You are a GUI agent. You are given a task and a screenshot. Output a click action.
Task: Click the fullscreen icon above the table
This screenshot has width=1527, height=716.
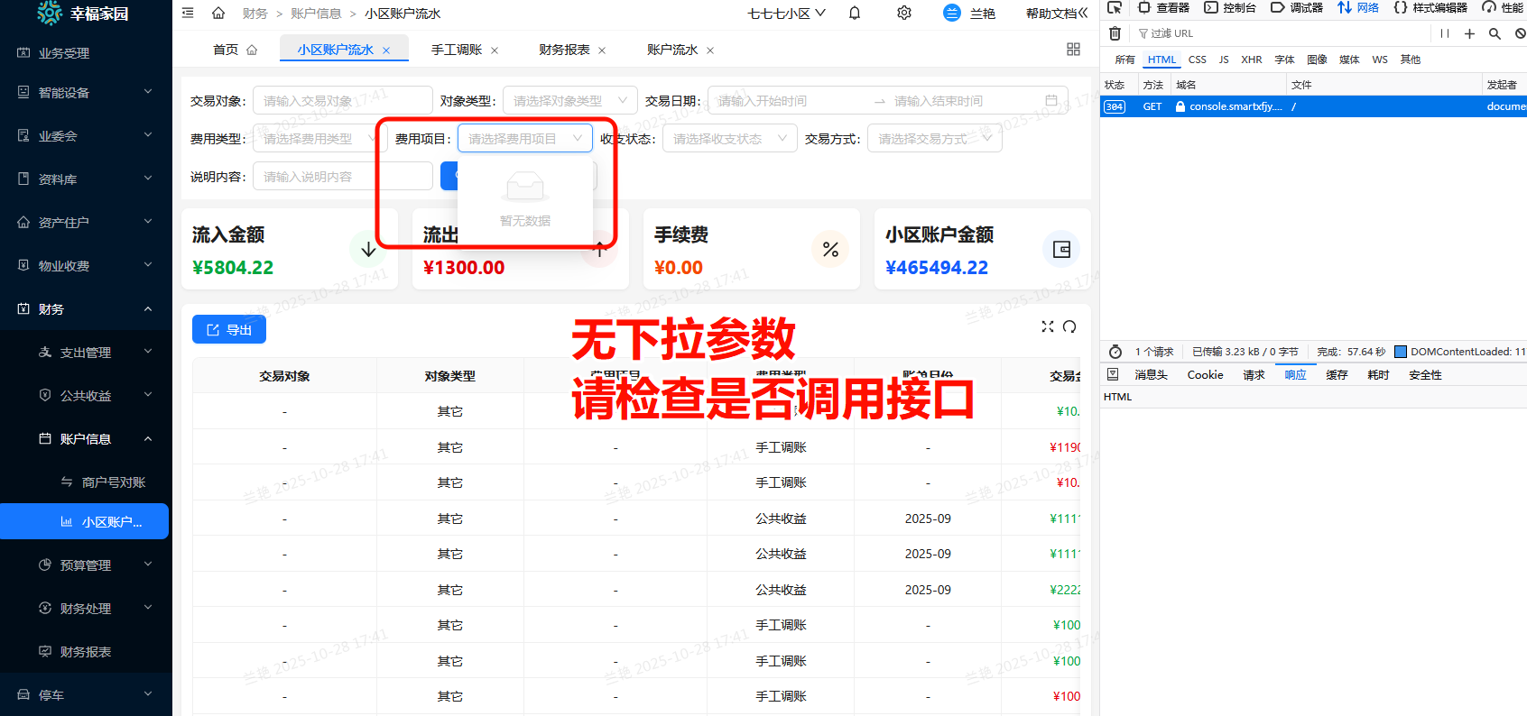pos(1047,326)
